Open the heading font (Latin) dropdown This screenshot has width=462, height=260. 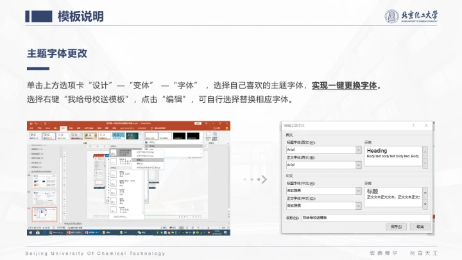coord(358,150)
